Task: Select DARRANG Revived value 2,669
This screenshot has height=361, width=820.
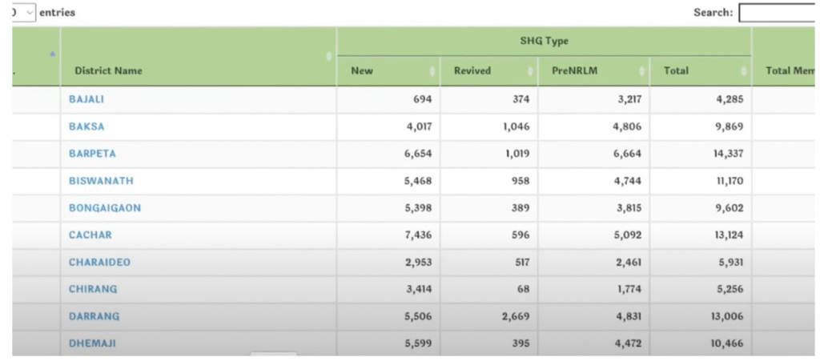Action: [515, 316]
